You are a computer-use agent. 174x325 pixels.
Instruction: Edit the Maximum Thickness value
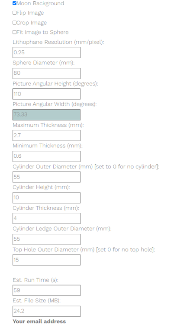pos(46,136)
